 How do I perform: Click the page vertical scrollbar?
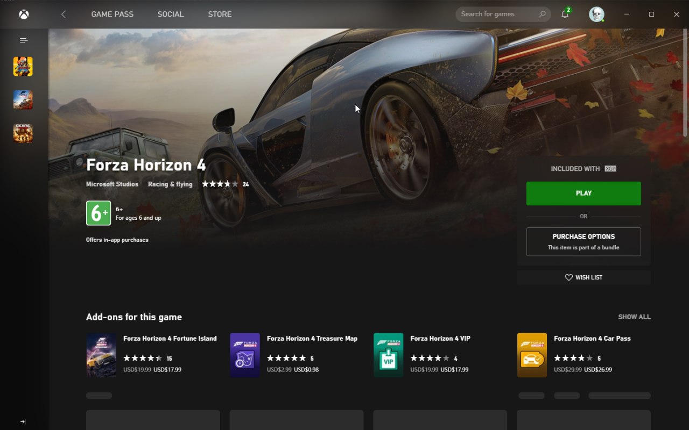pos(685,83)
